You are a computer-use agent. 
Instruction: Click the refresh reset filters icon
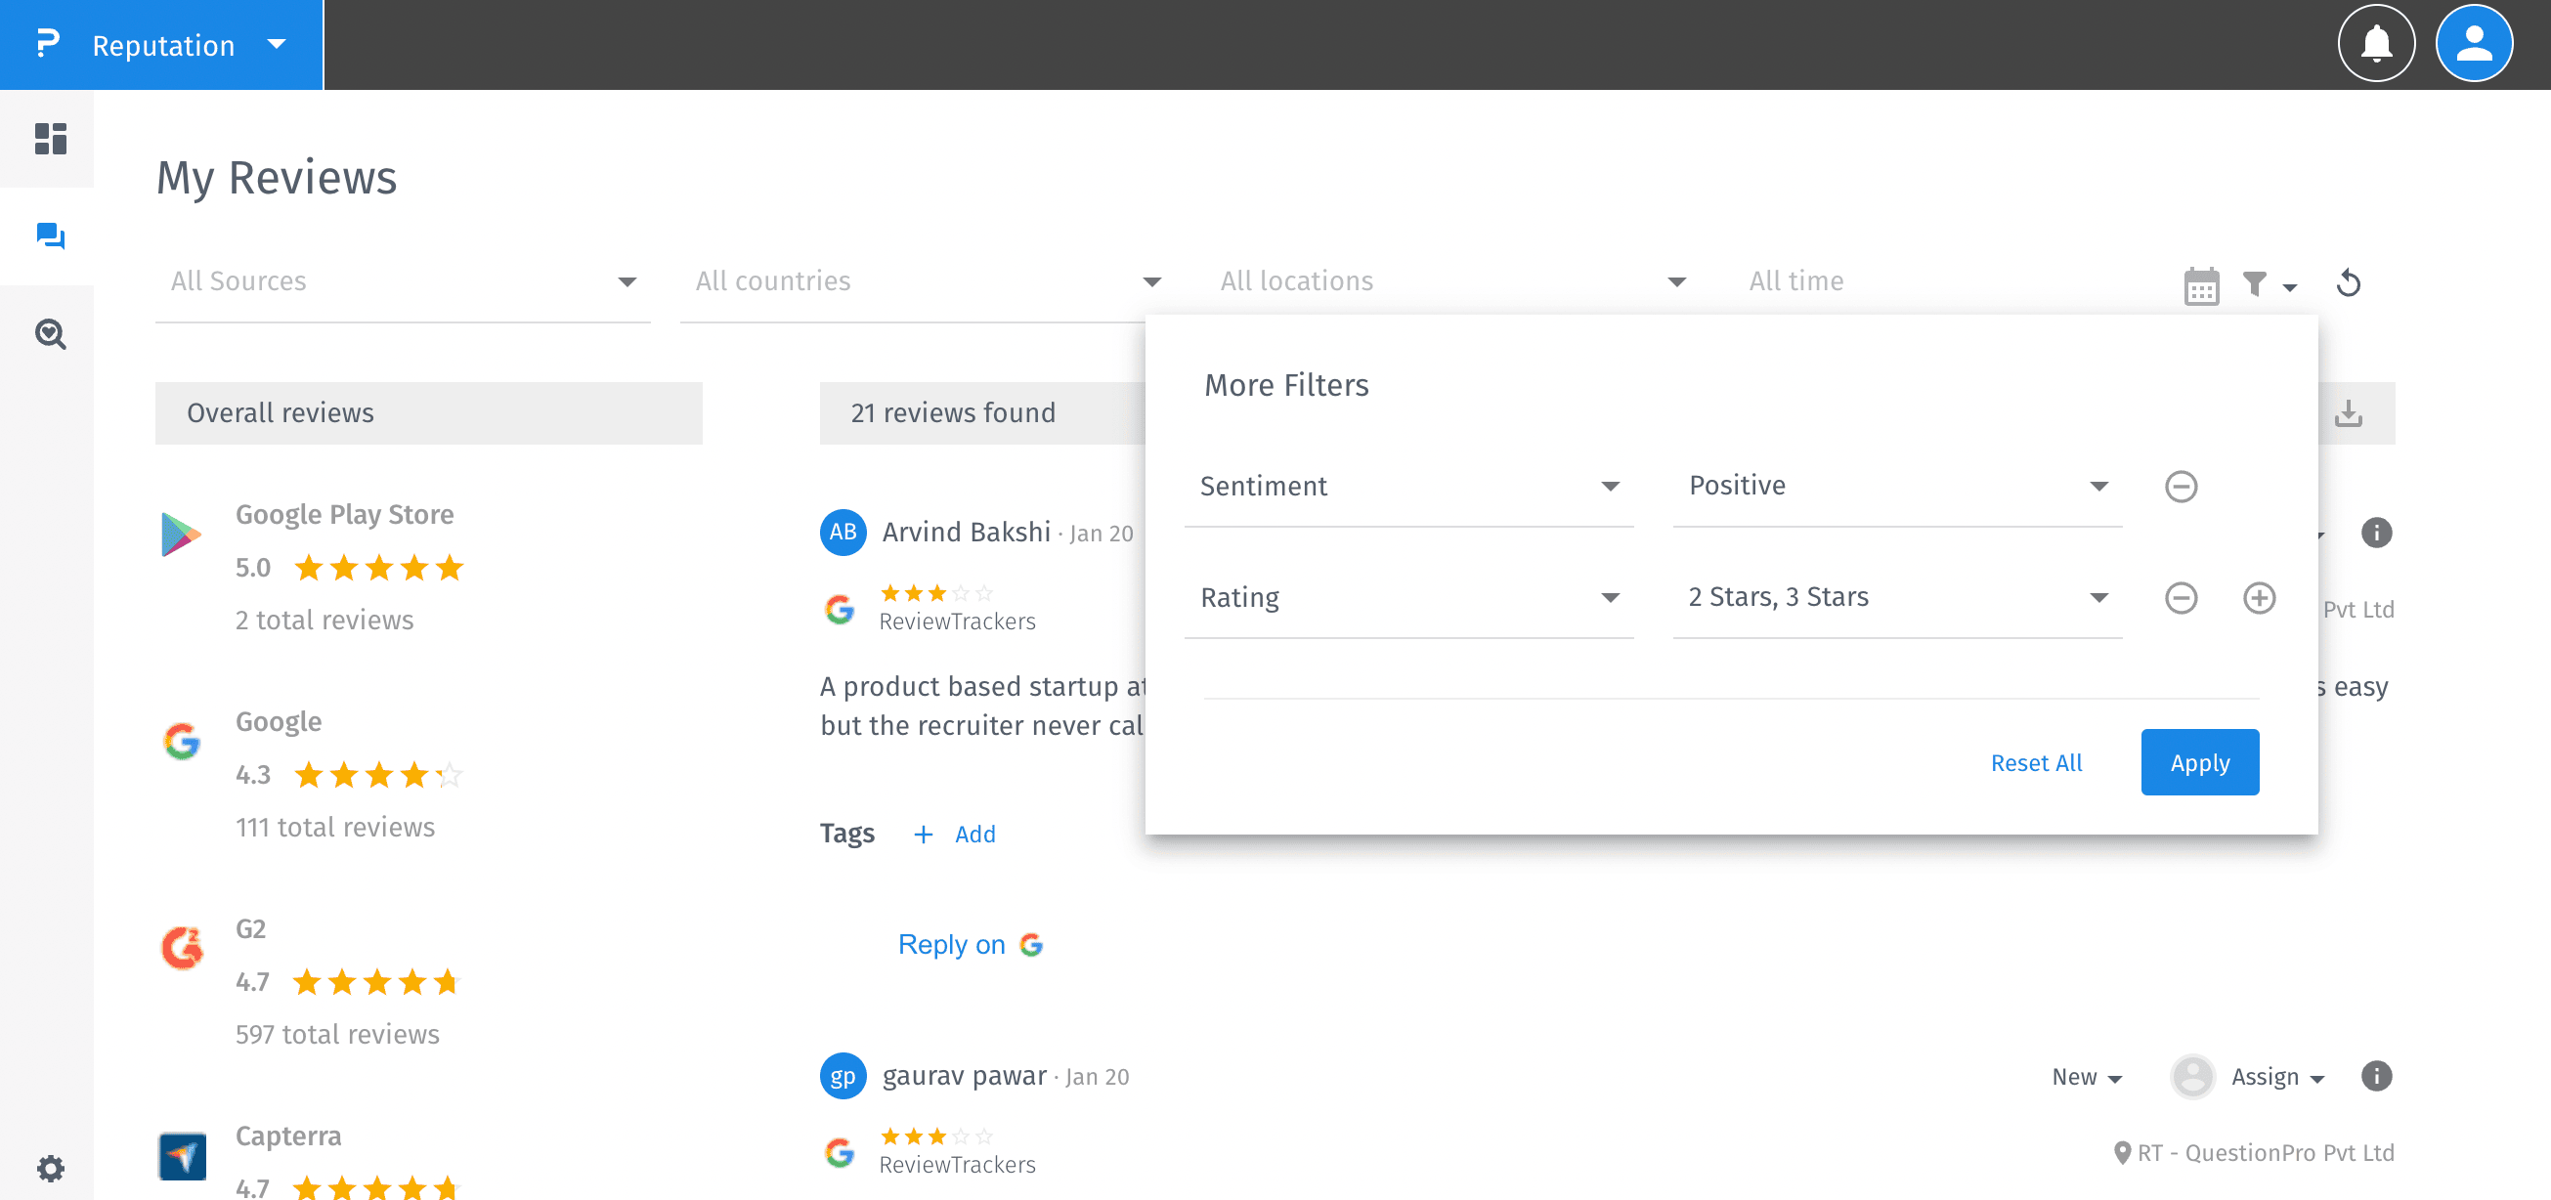pyautogui.click(x=2348, y=283)
